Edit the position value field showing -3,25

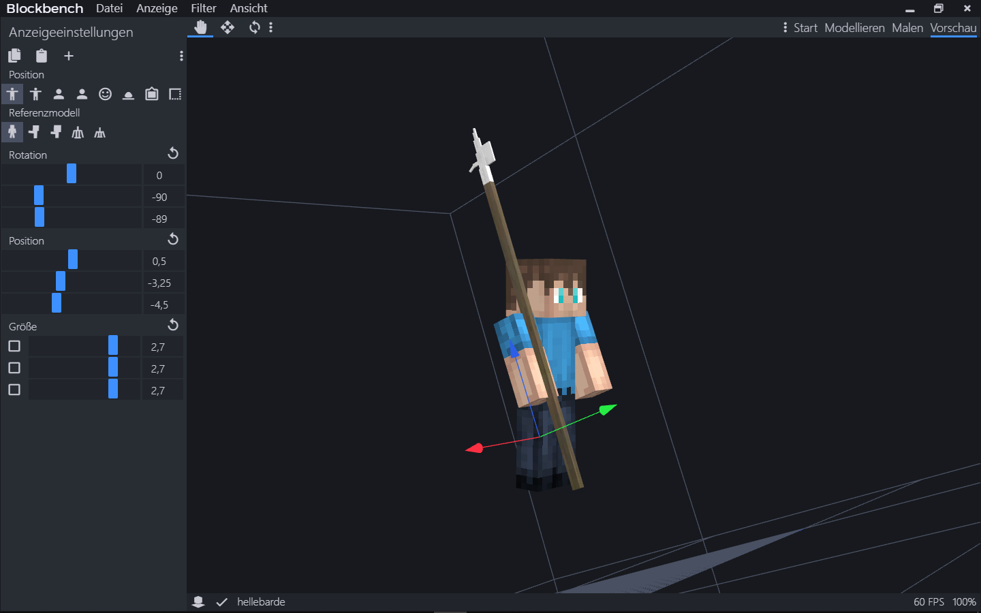coord(163,283)
